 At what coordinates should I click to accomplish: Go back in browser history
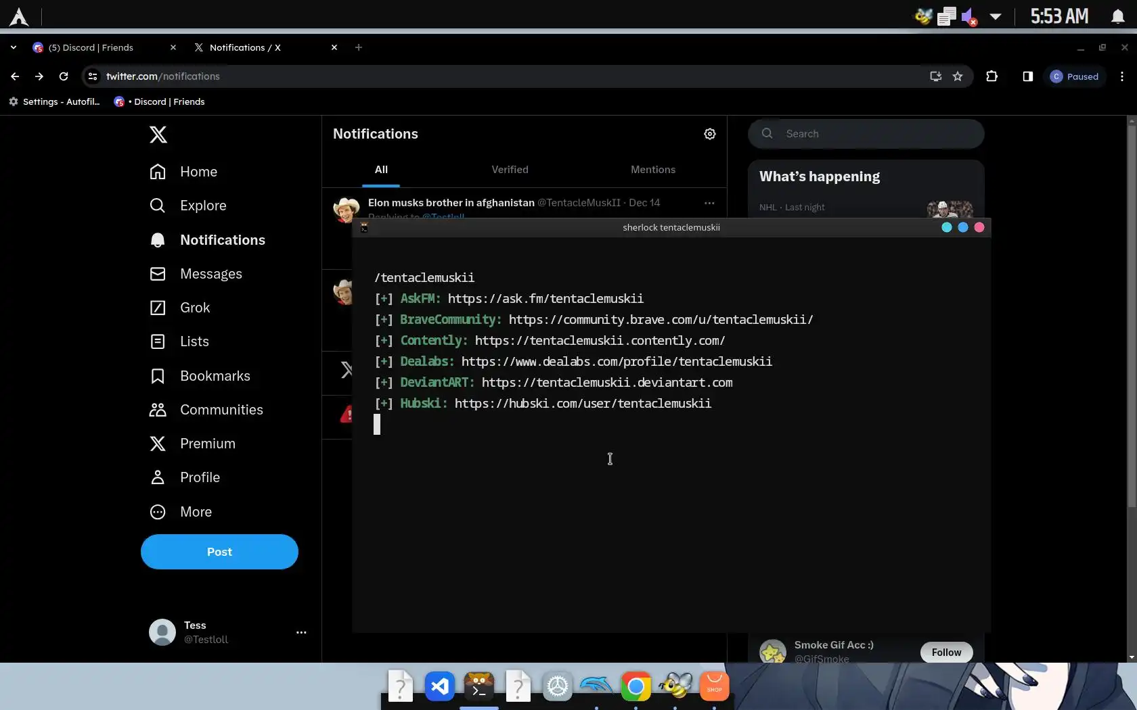15,76
